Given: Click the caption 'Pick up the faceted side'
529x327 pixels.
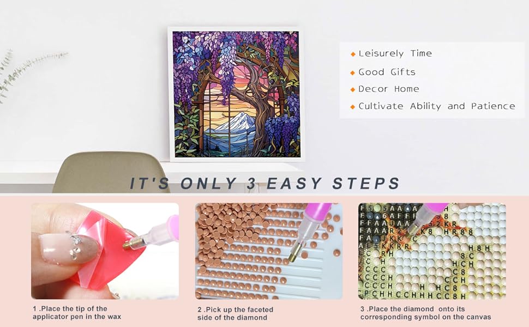Looking at the screenshot, I should 236,313.
